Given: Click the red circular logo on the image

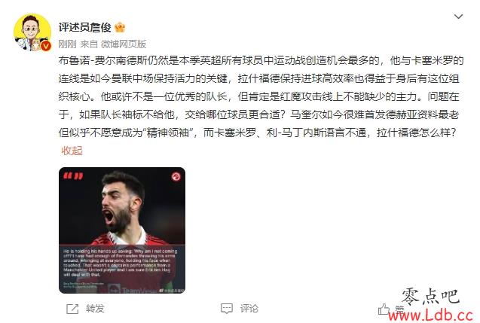Looking at the screenshot, I should click(x=176, y=176).
